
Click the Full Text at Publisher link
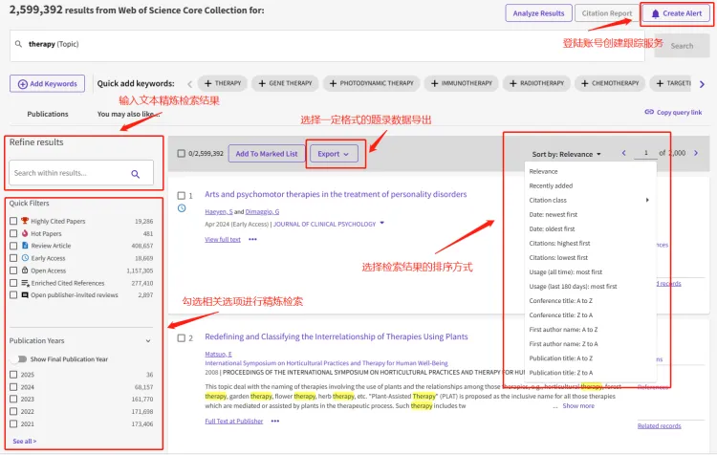(x=233, y=422)
